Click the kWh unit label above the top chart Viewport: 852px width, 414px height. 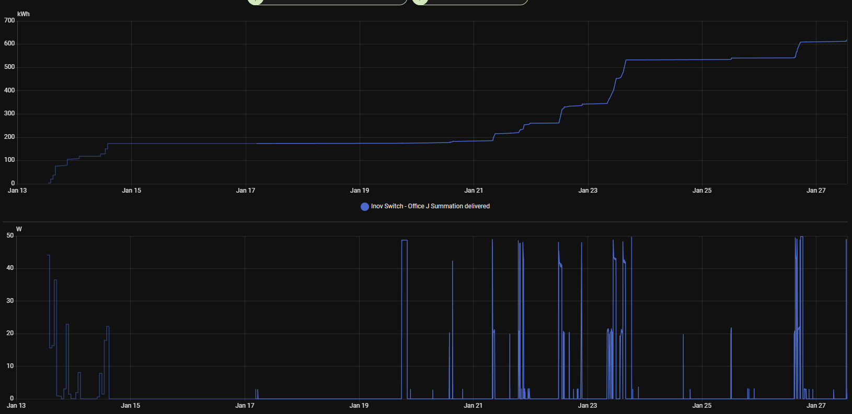point(24,14)
